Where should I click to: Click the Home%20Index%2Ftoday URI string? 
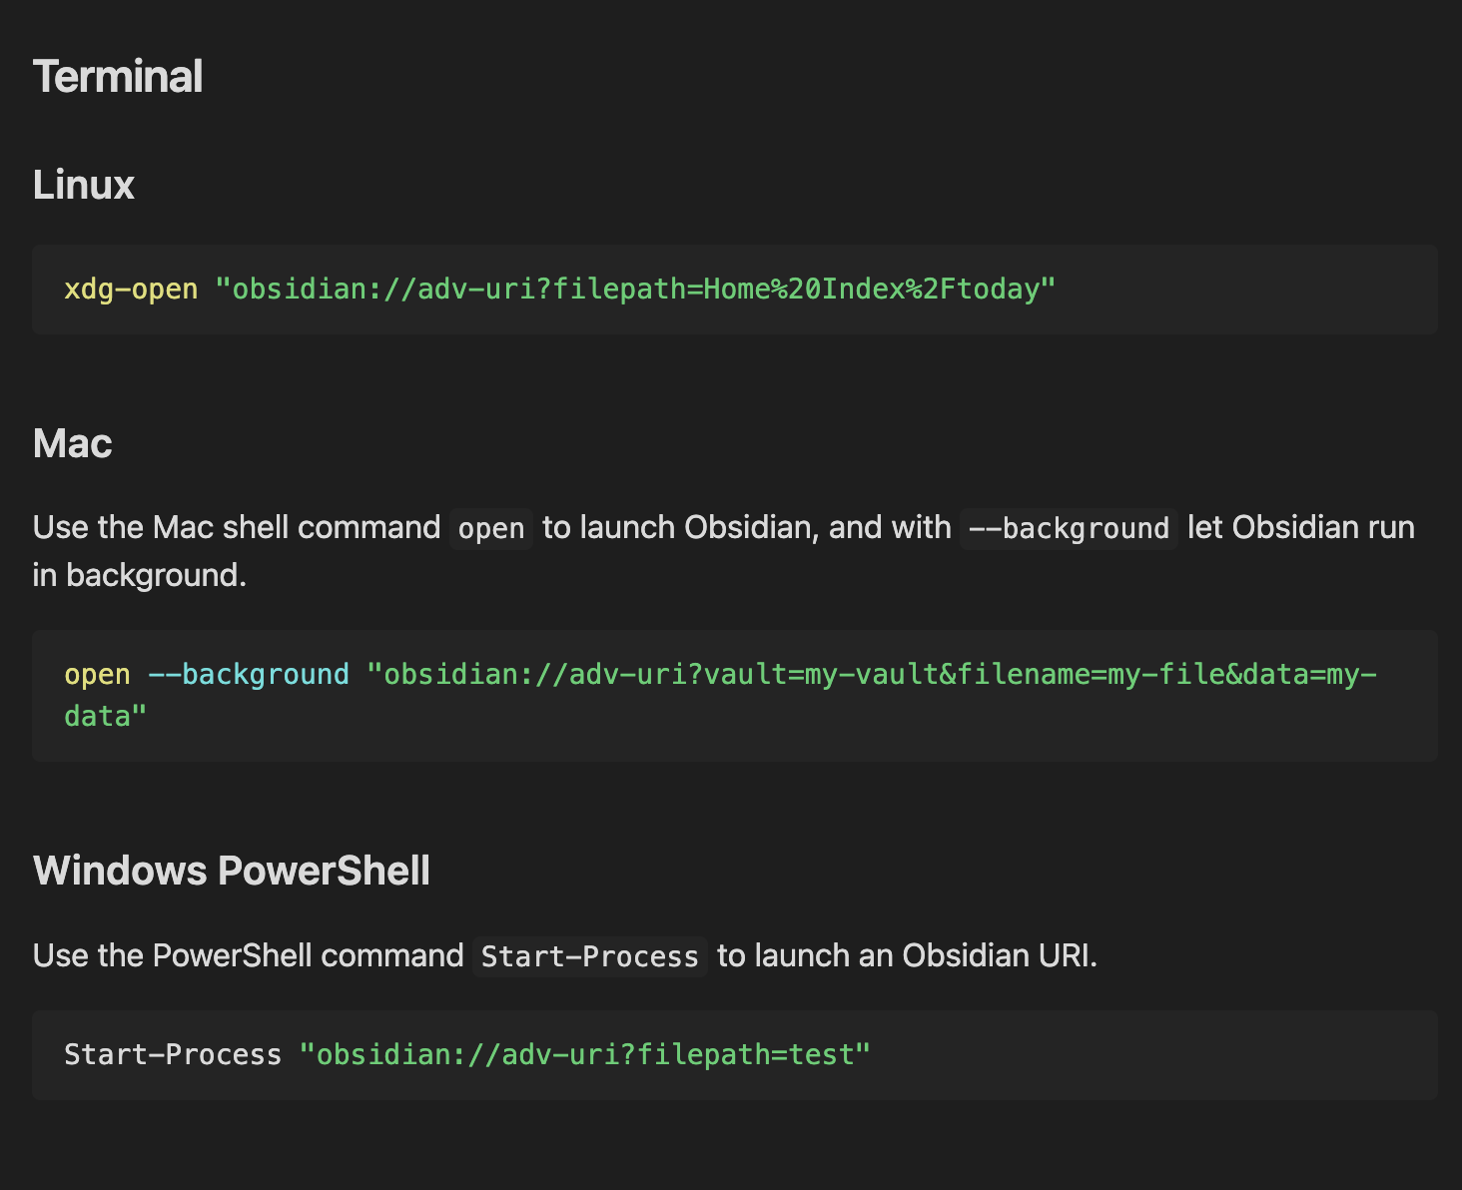635,290
